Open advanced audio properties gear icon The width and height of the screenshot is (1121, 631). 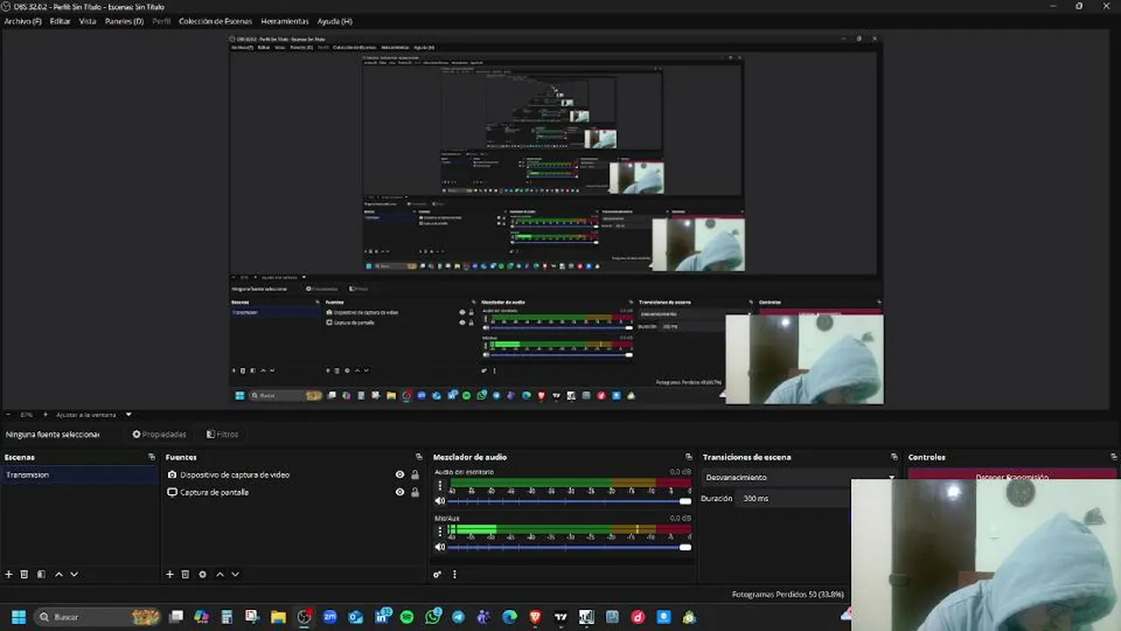tap(437, 574)
